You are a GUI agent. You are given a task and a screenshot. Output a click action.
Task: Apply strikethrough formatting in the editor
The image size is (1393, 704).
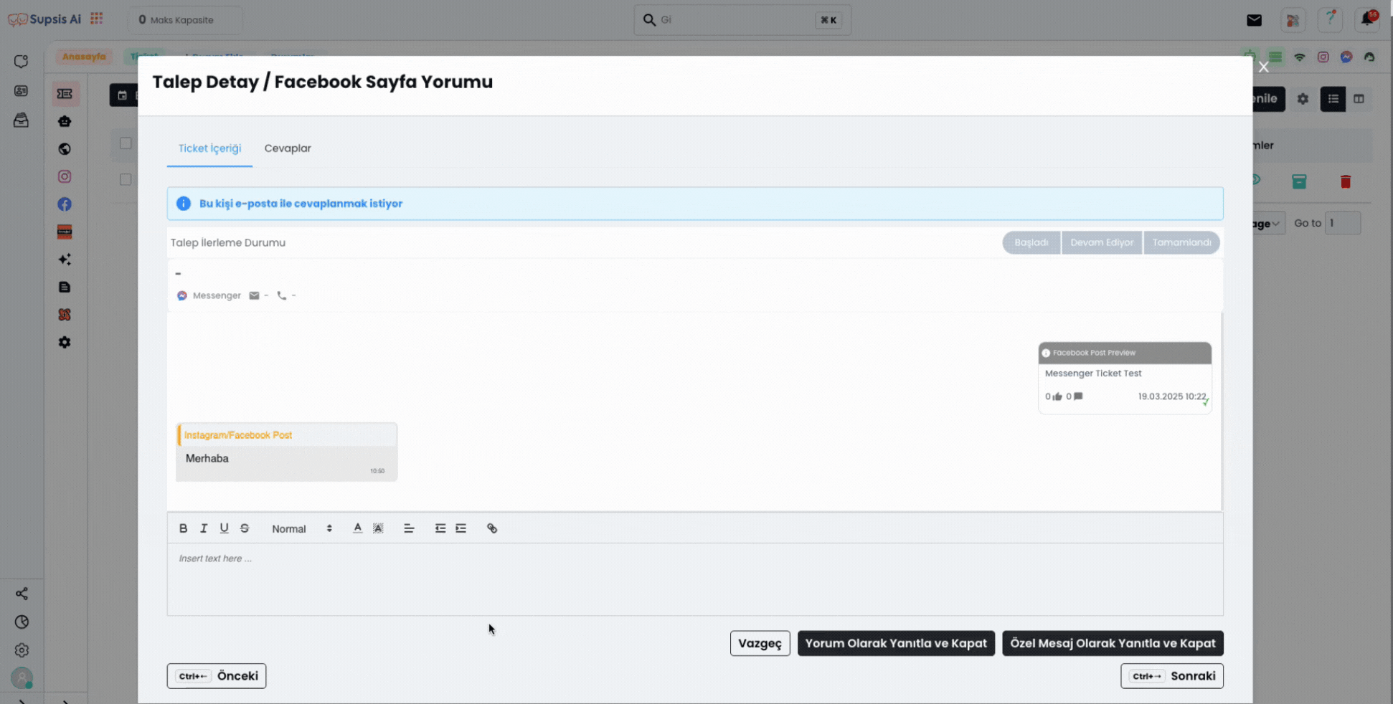[245, 528]
